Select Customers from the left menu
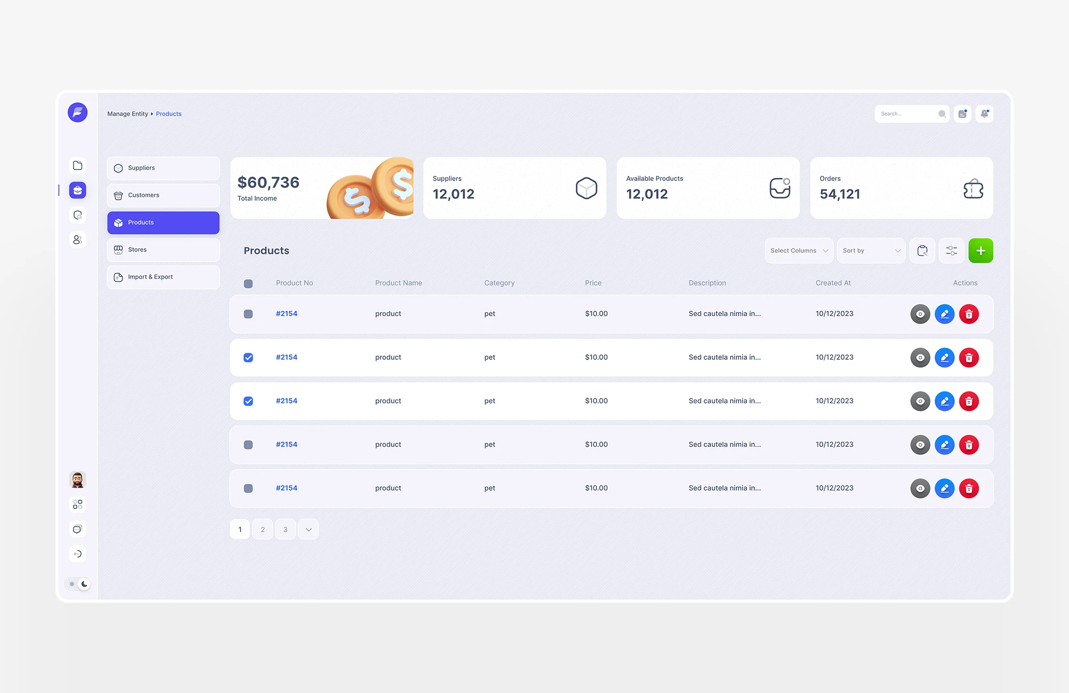 (x=144, y=195)
